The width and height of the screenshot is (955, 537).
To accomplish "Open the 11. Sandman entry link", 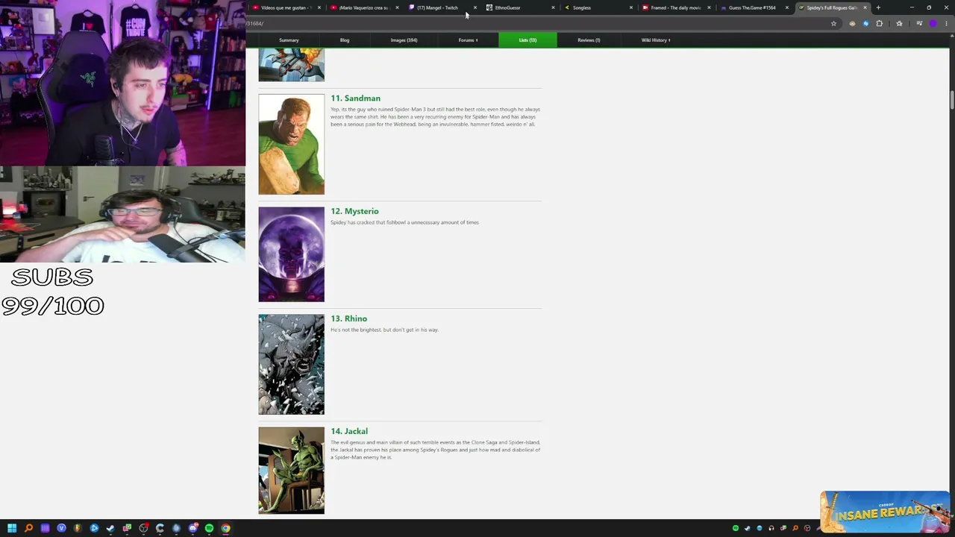I will tap(356, 98).
